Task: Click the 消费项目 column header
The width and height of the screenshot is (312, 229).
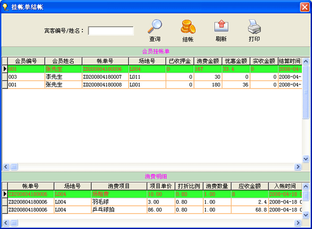Action: click(119, 186)
